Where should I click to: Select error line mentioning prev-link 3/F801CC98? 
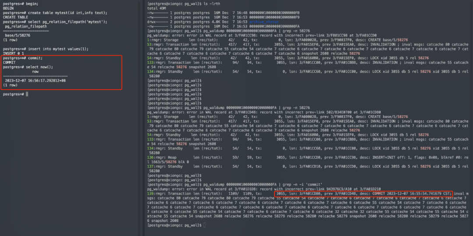click(262, 35)
